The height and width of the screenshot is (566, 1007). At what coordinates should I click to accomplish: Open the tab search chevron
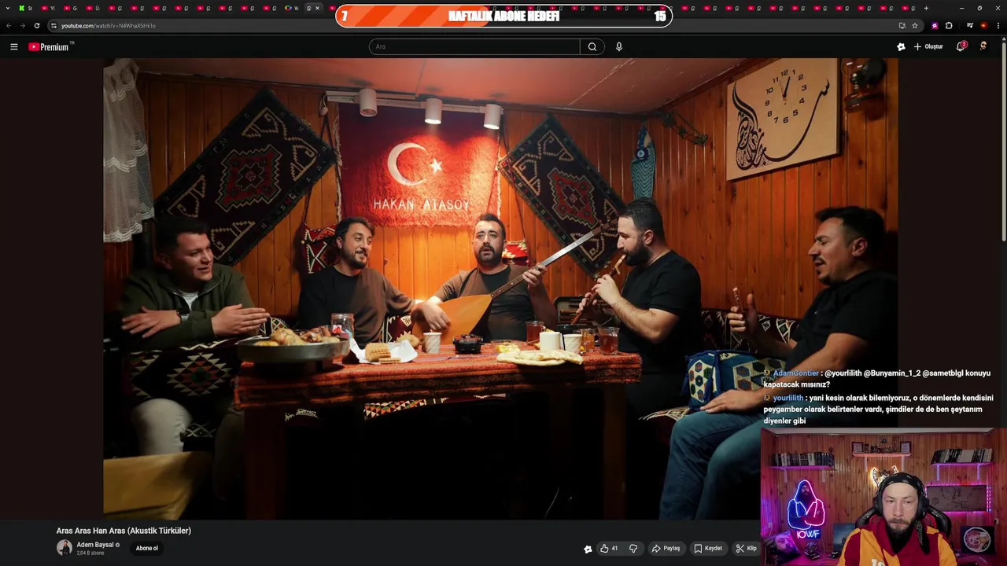[x=9, y=8]
